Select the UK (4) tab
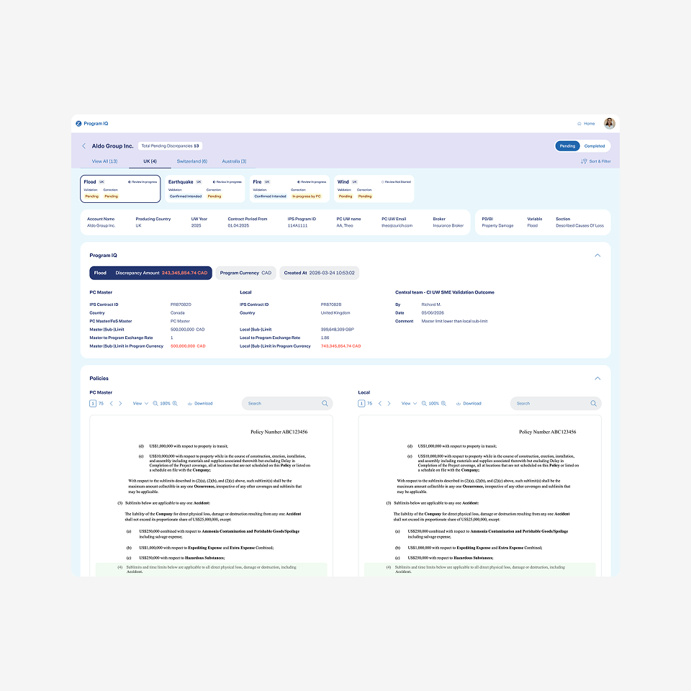Screen dimensions: 691x691 150,161
